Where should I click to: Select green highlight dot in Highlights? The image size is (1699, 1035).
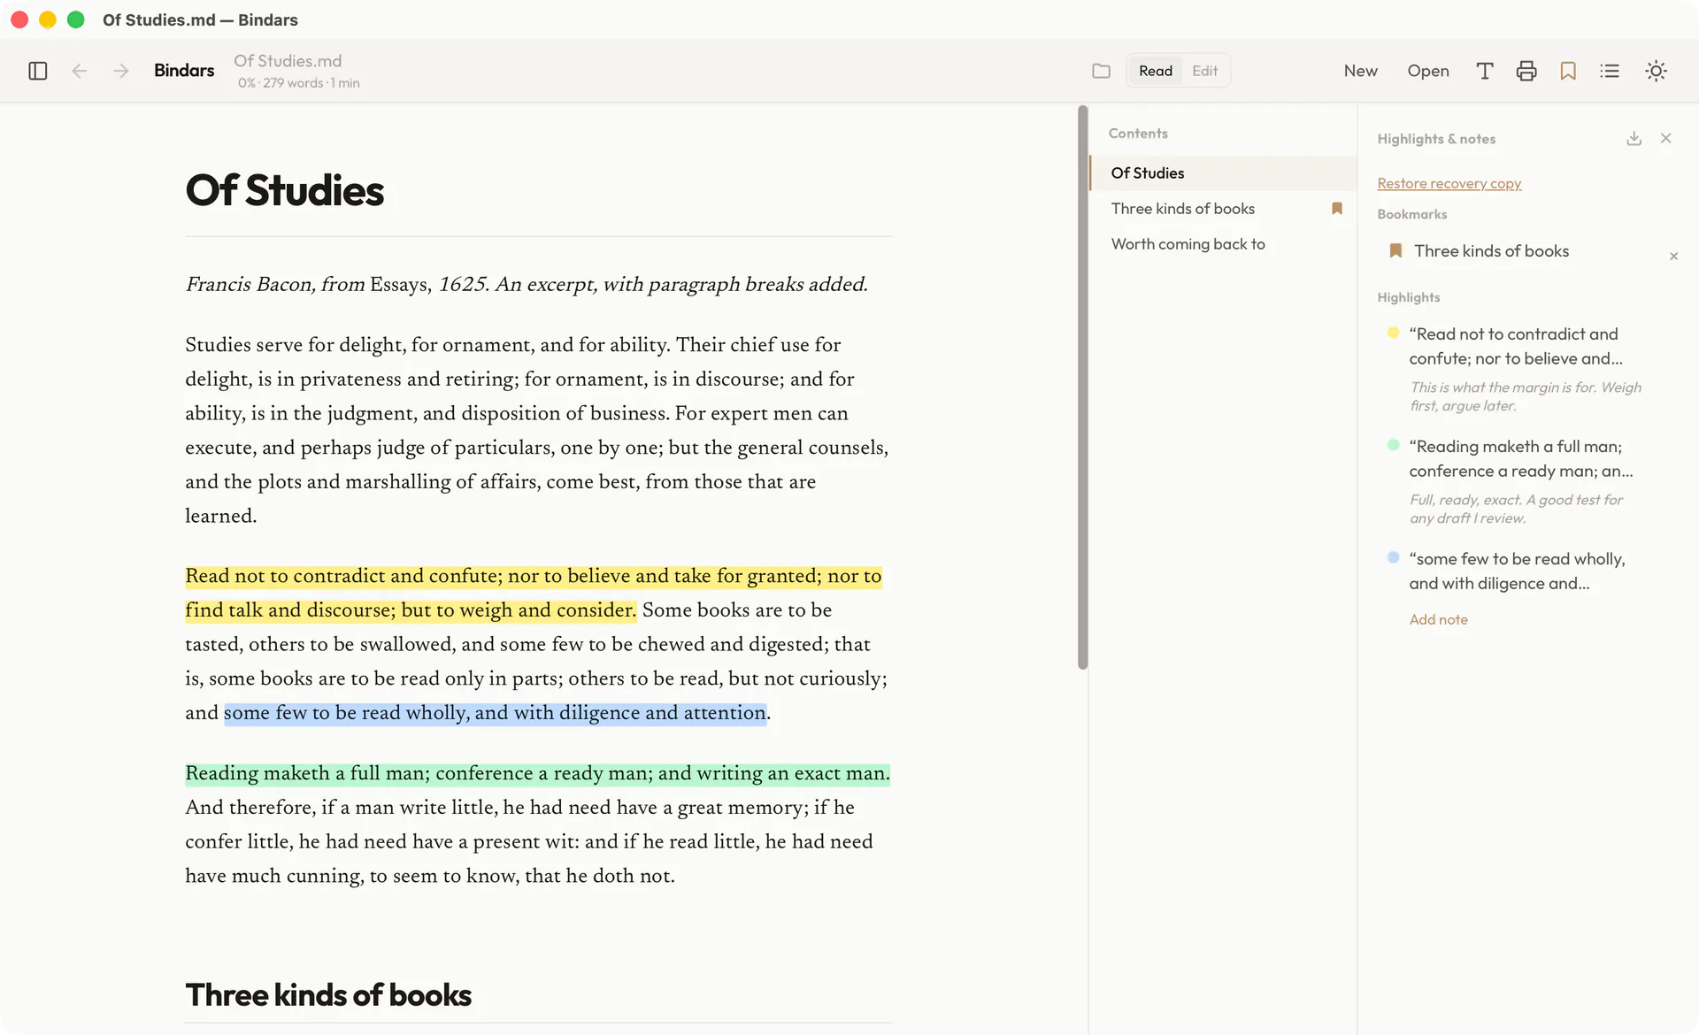click(1393, 445)
